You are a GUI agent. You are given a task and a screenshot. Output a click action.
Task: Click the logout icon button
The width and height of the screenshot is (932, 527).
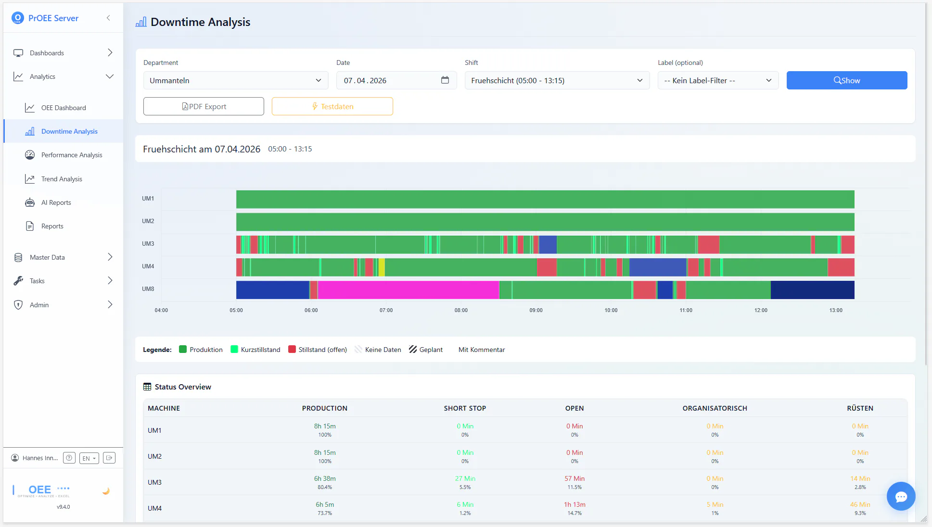[x=109, y=458]
